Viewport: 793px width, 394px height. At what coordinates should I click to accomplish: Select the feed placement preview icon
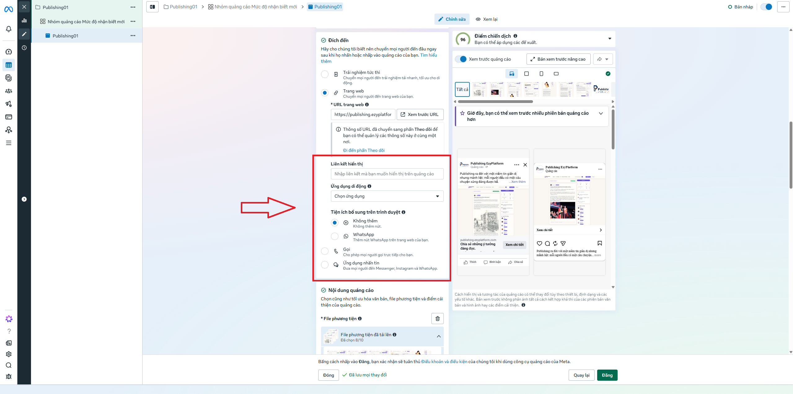click(512, 74)
